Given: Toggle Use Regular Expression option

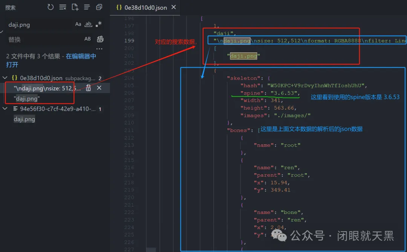Looking at the screenshot, I should coord(99,24).
